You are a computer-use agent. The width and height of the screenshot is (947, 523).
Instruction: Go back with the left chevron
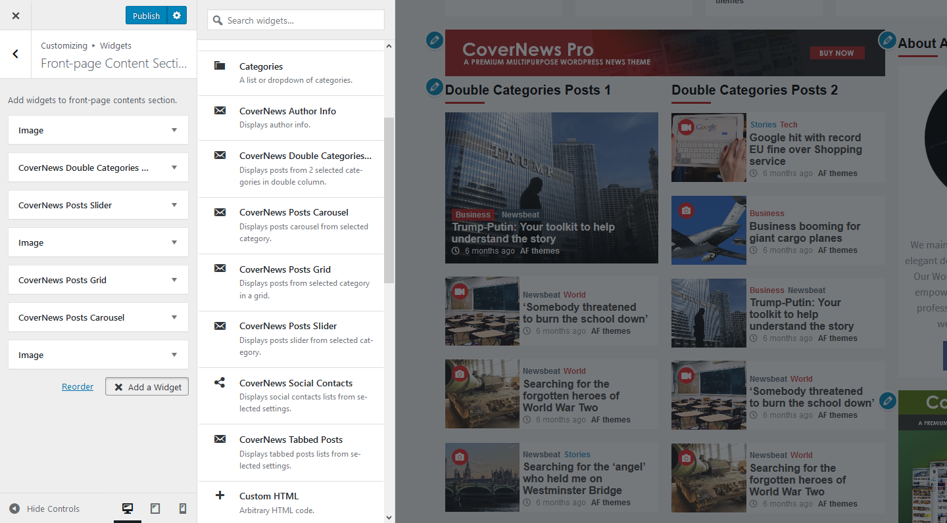pyautogui.click(x=16, y=54)
